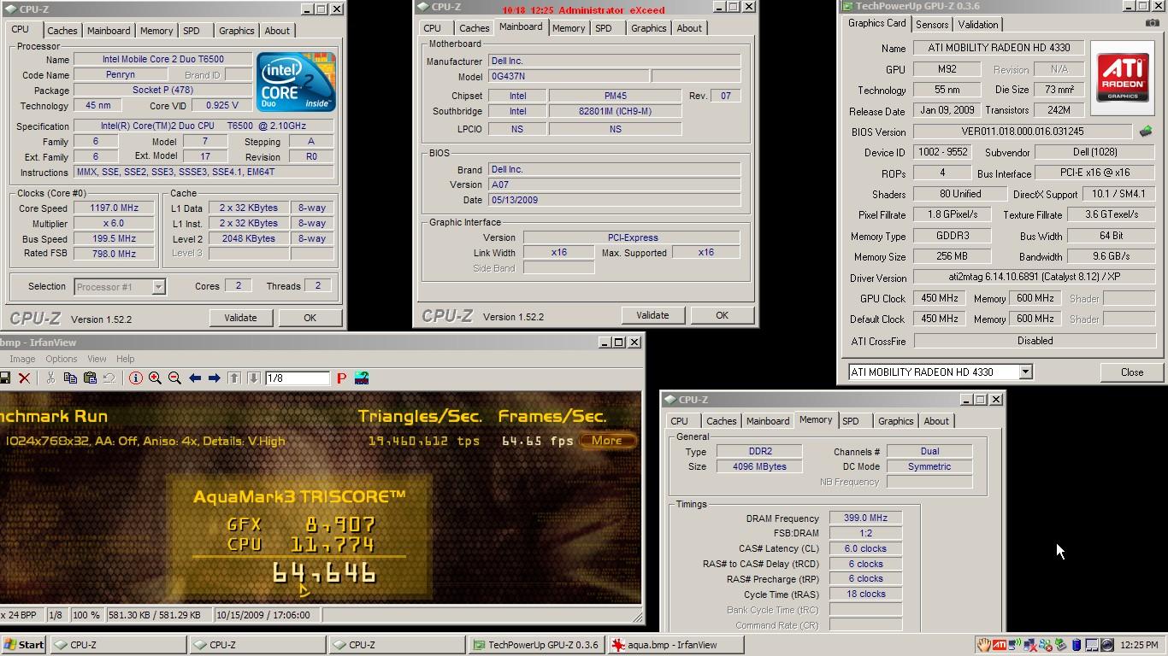Image resolution: width=1168 pixels, height=656 pixels.
Task: Open Graphics tab in the Mainboard CPU-Z window
Action: point(648,28)
